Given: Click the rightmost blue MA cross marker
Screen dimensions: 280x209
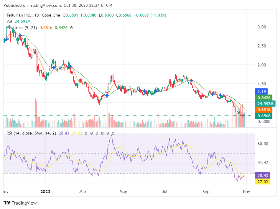Looking at the screenshot, I should [220, 95].
